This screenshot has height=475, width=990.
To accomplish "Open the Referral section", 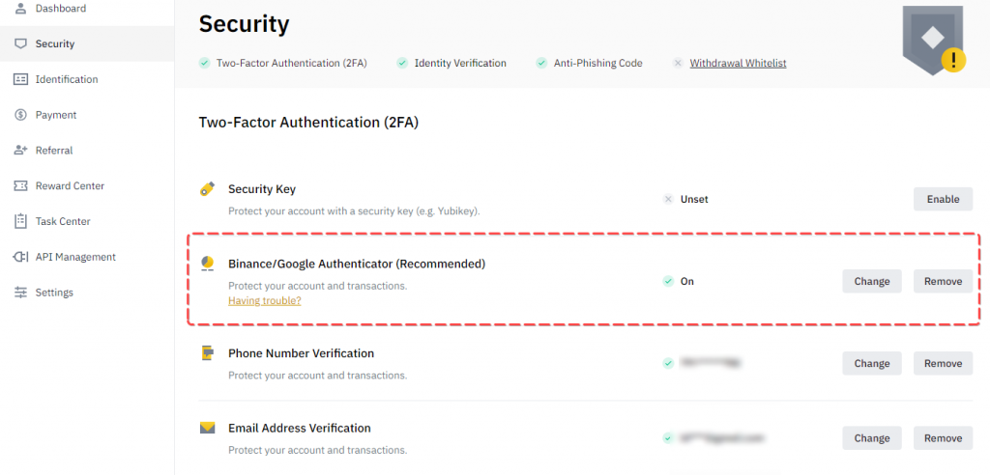I will coord(87,151).
